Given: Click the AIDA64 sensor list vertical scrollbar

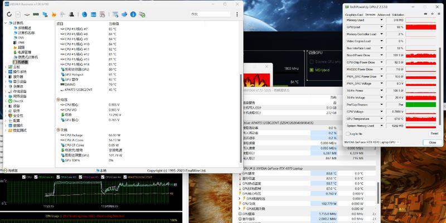Looking at the screenshot, I should pyautogui.click(x=241, y=118).
